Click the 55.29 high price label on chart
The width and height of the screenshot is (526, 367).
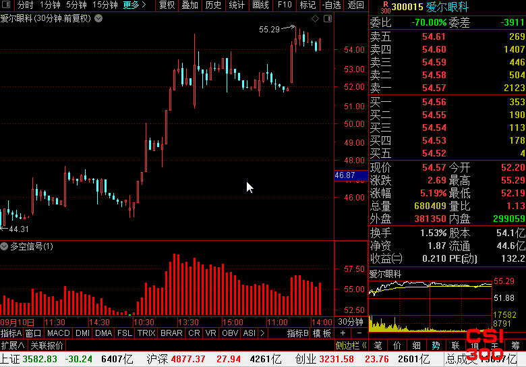[x=269, y=30]
